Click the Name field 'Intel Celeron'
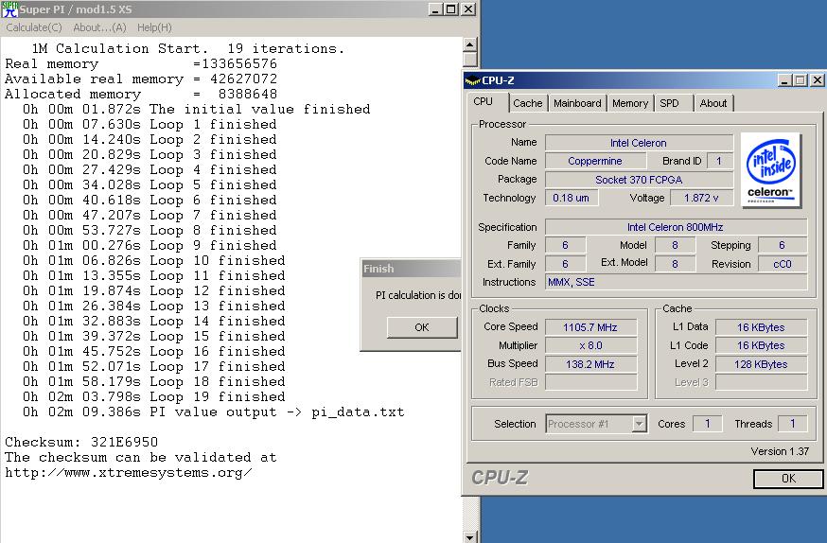The image size is (827, 543). pyautogui.click(x=639, y=143)
